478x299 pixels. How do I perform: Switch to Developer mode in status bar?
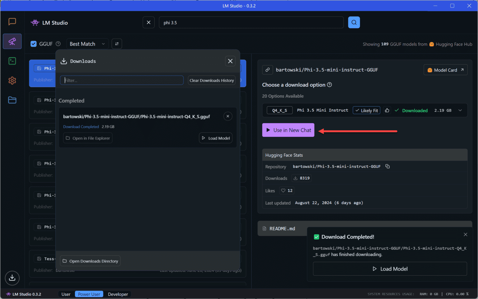118,294
